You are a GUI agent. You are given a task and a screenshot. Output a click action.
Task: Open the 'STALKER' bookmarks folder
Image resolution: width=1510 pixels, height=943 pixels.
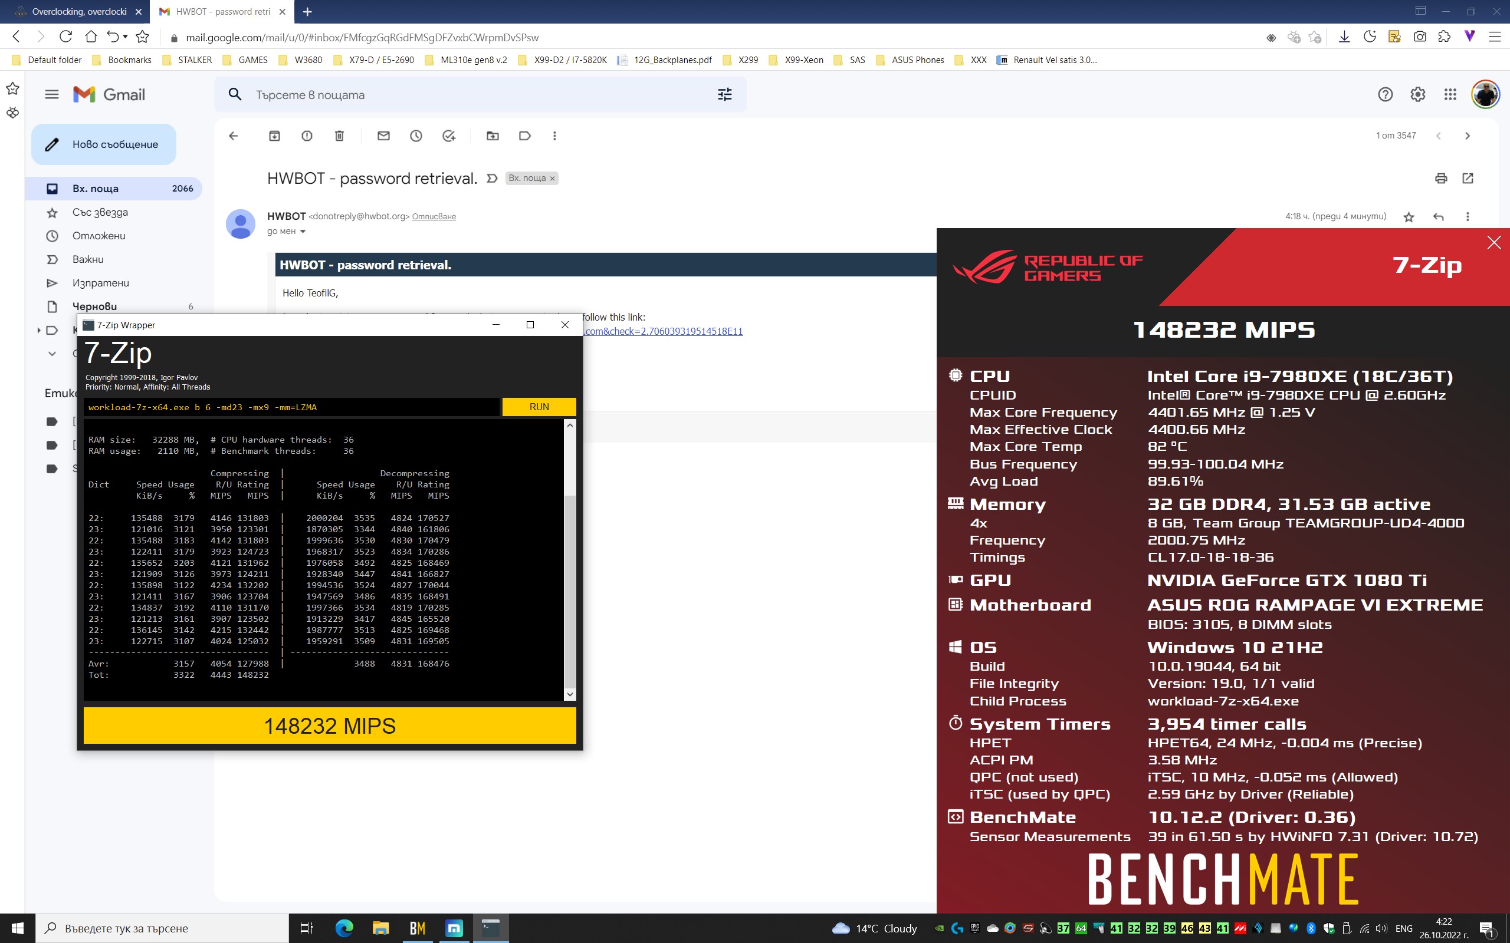(187, 60)
